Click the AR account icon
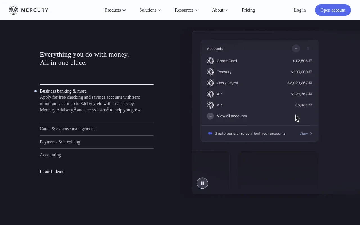Screen dimensions: 360x225 [210, 105]
